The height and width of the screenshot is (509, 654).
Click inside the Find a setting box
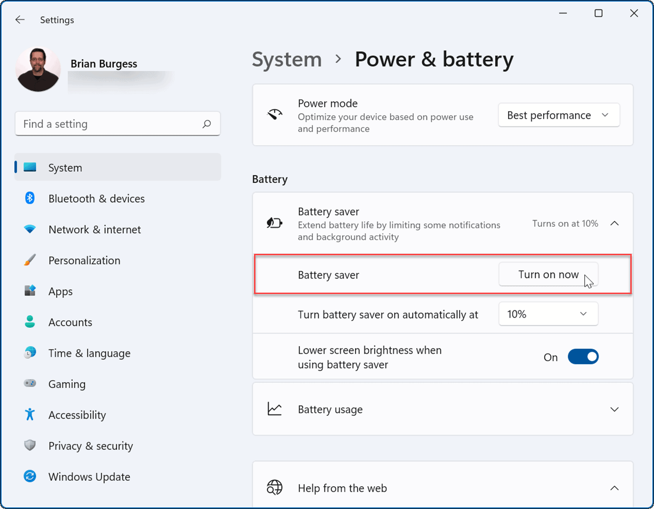109,124
